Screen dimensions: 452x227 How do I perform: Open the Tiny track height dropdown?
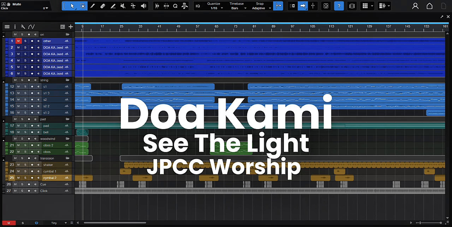point(66,223)
